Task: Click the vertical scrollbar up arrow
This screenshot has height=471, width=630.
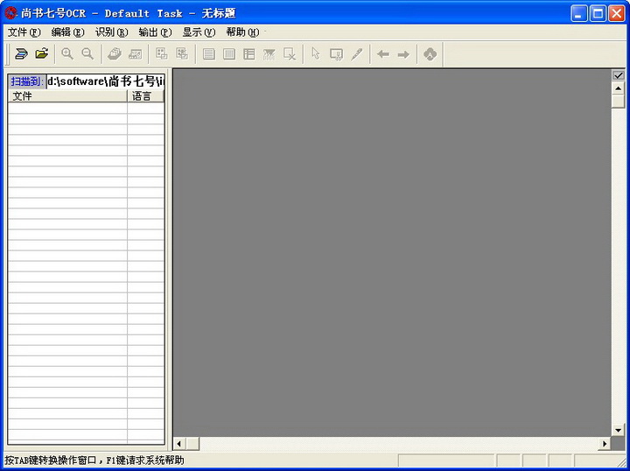Action: [x=619, y=88]
